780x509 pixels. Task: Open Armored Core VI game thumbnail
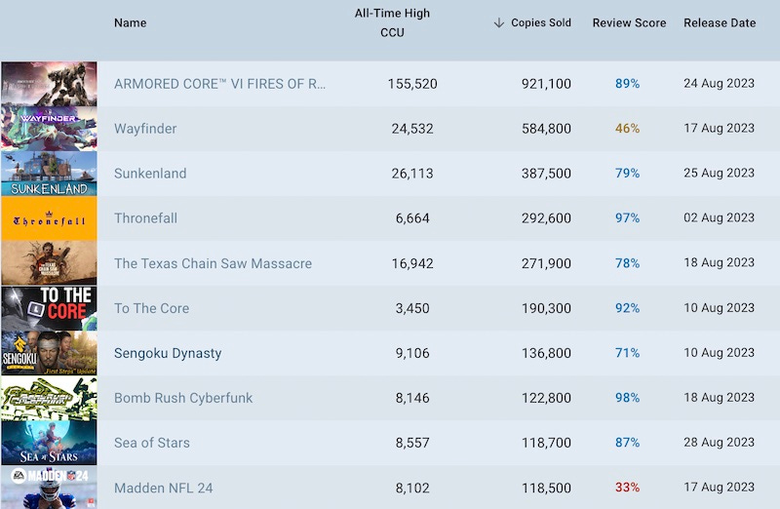tap(49, 84)
